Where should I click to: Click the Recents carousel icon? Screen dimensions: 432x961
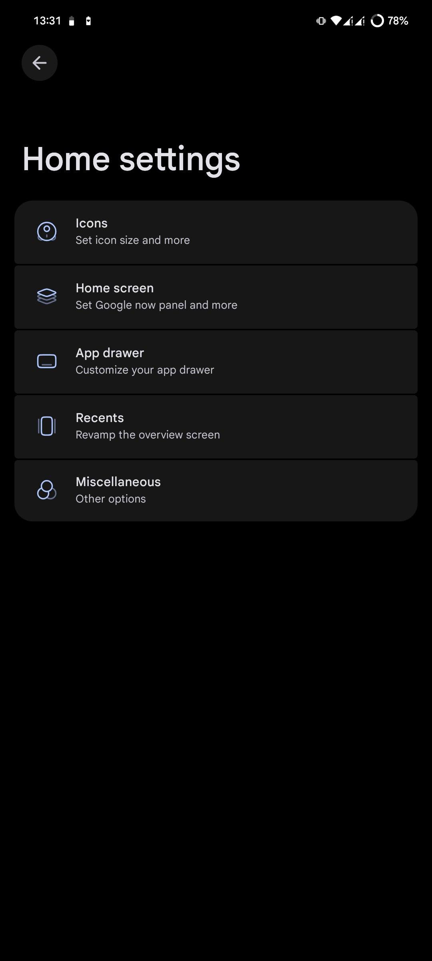[x=47, y=426]
